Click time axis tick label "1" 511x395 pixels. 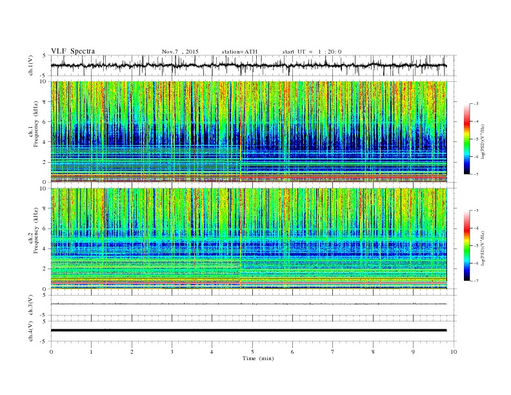[91, 352]
